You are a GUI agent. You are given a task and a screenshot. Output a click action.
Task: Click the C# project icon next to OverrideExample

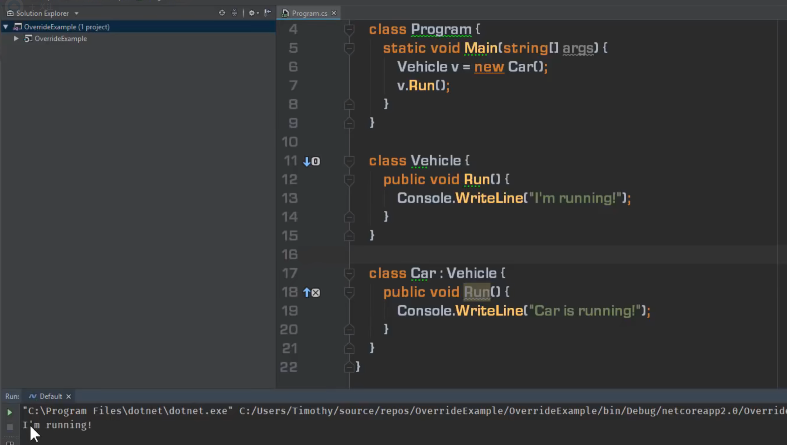(28, 38)
